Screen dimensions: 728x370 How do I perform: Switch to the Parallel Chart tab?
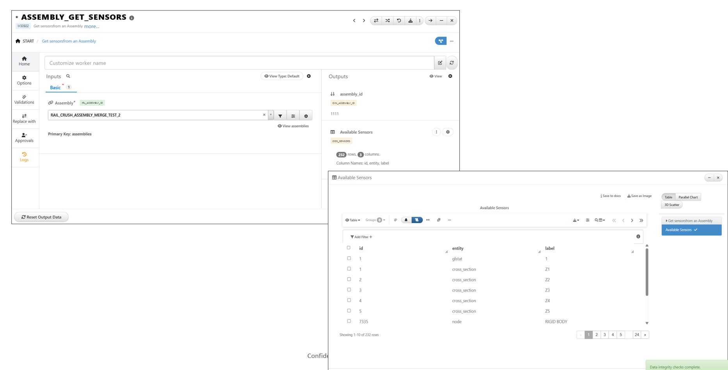[x=688, y=197]
